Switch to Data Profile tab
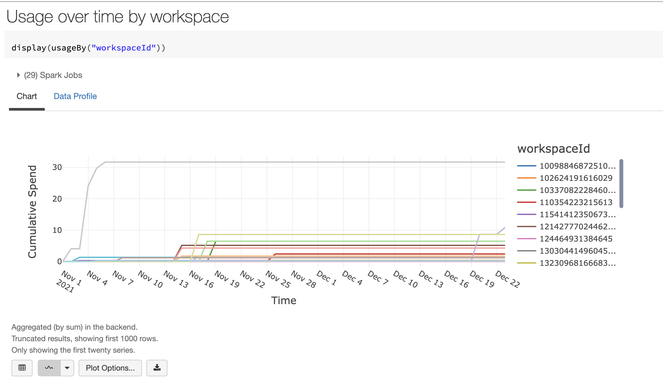Image resolution: width=663 pixels, height=384 pixels. tap(75, 96)
